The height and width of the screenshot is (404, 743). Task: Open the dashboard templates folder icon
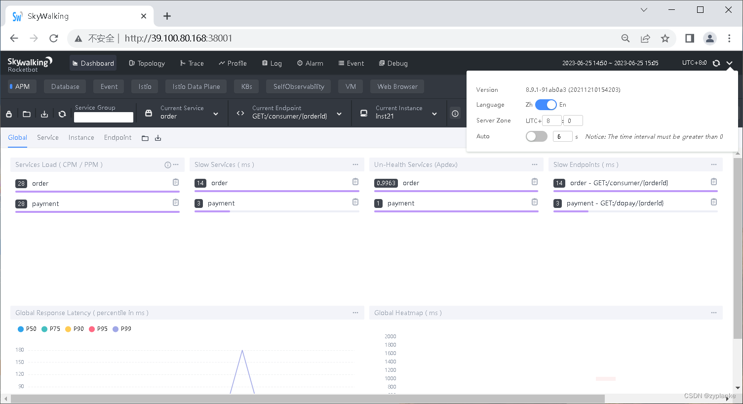[26, 113]
